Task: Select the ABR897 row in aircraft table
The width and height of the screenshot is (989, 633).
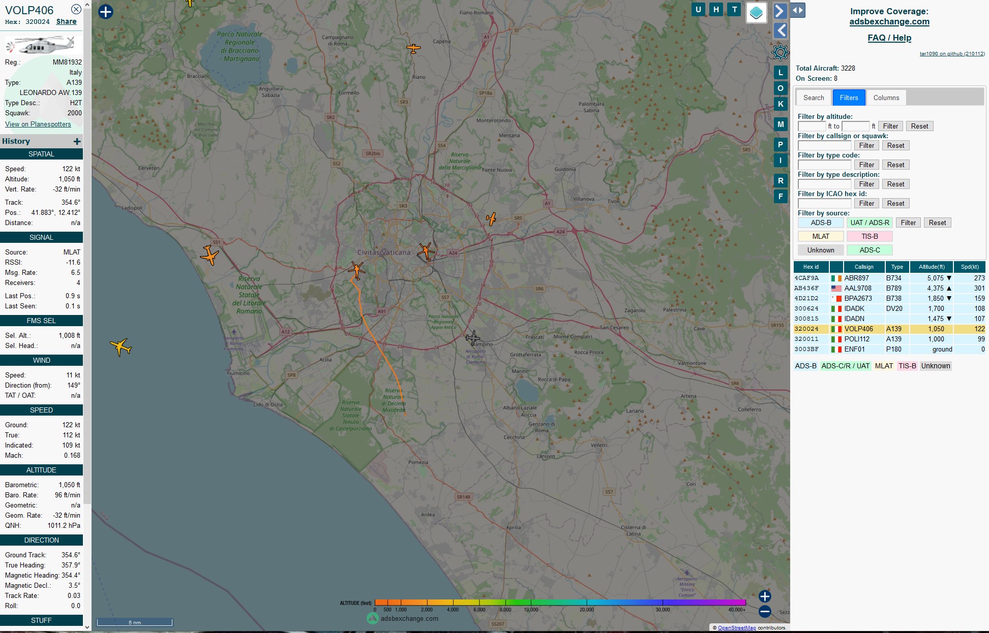Action: point(889,278)
